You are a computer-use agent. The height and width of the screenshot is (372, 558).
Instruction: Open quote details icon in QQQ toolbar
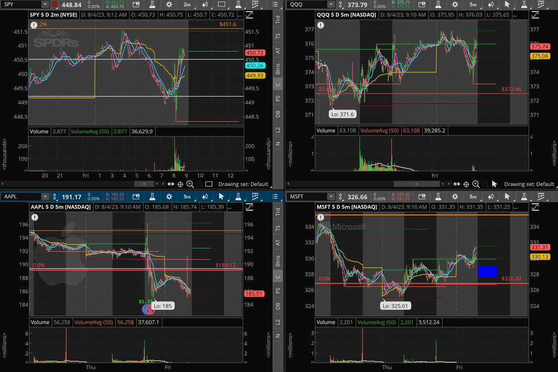pos(421,5)
